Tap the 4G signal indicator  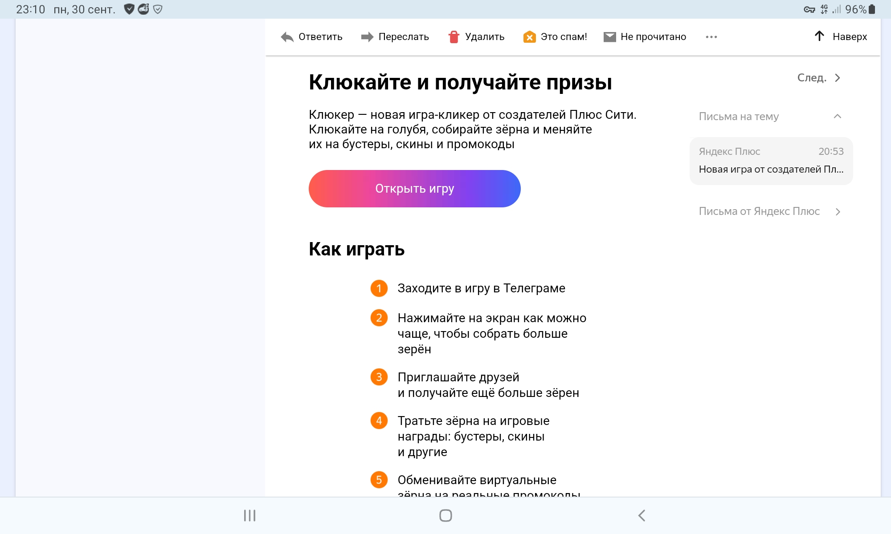point(824,9)
